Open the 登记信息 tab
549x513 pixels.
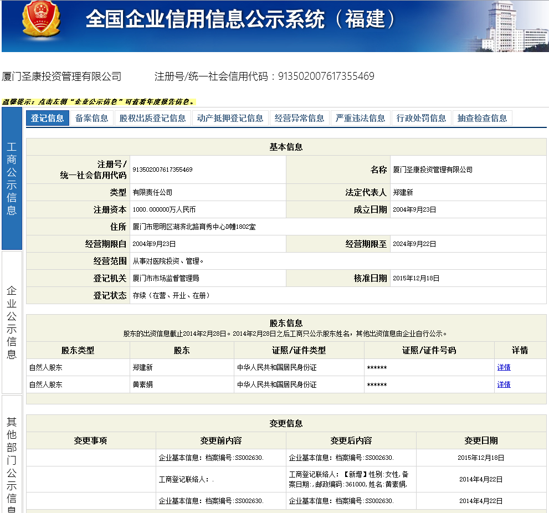click(x=47, y=118)
